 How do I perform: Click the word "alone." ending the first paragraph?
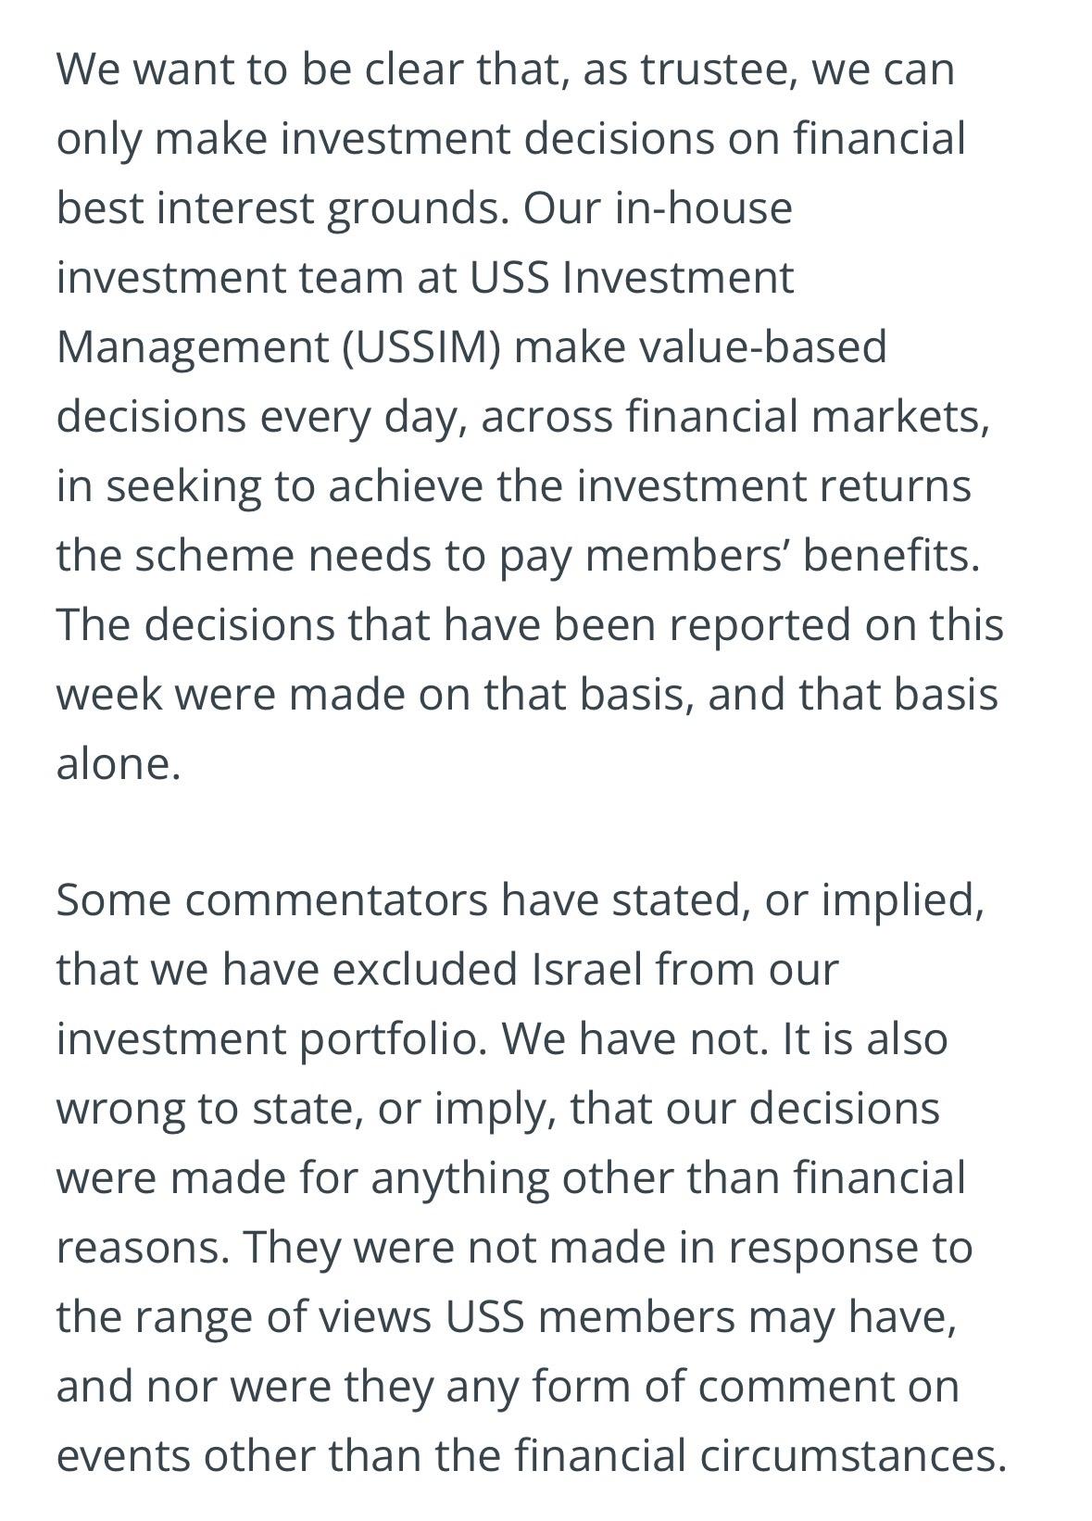tap(118, 764)
